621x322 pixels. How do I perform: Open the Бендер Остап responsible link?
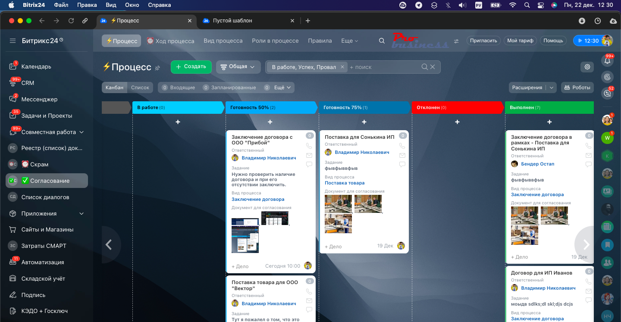point(538,164)
